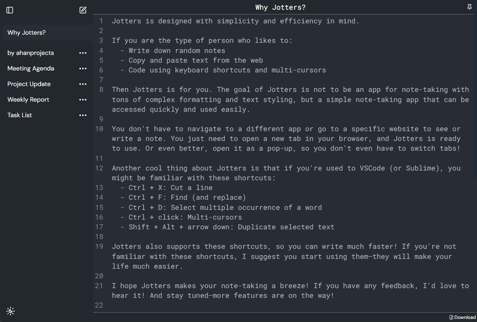Click the note title "Why Jotters?" to edit
The width and height of the screenshot is (477, 322).
pyautogui.click(x=280, y=7)
